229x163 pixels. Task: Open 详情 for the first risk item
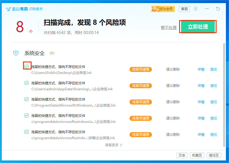[201, 69]
